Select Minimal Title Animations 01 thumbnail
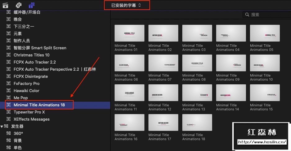The width and height of the screenshot is (291, 151). click(x=130, y=33)
